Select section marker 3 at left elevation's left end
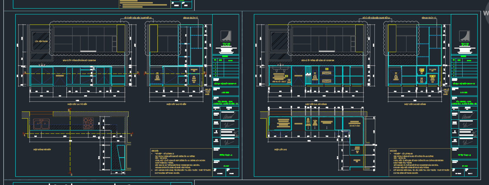Viewport: 489px width, 185px height. click(25, 73)
